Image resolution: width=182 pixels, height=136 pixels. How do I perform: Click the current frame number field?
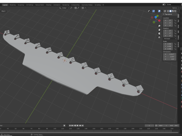[149, 125]
